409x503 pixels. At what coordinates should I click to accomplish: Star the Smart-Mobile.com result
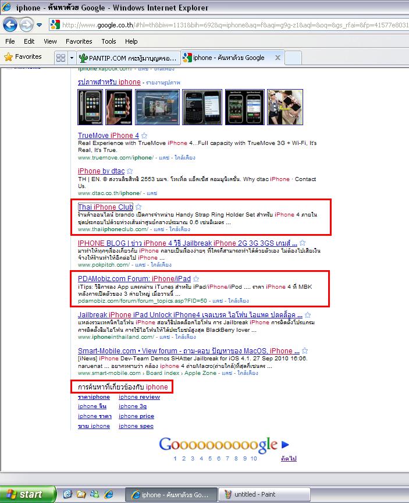305,350
